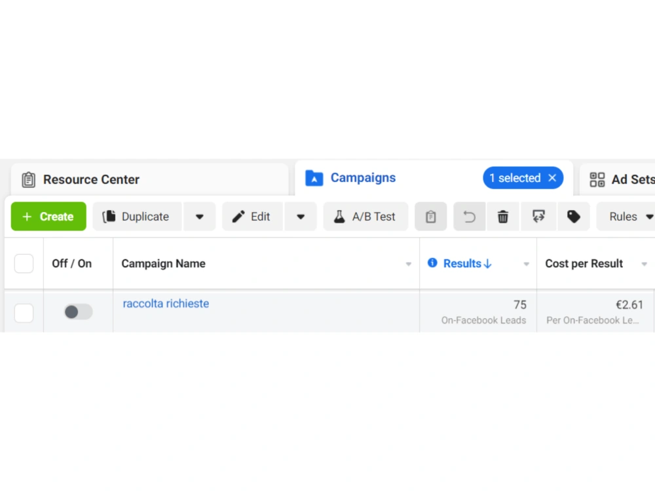The image size is (655, 491).
Task: Open the Campaign Name column dropdown arrow
Action: click(409, 264)
